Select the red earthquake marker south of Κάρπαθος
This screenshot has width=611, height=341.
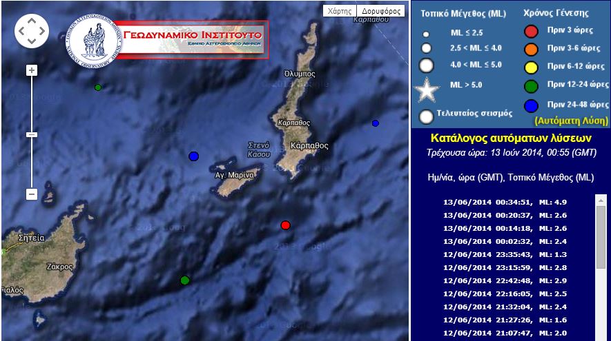pyautogui.click(x=286, y=225)
